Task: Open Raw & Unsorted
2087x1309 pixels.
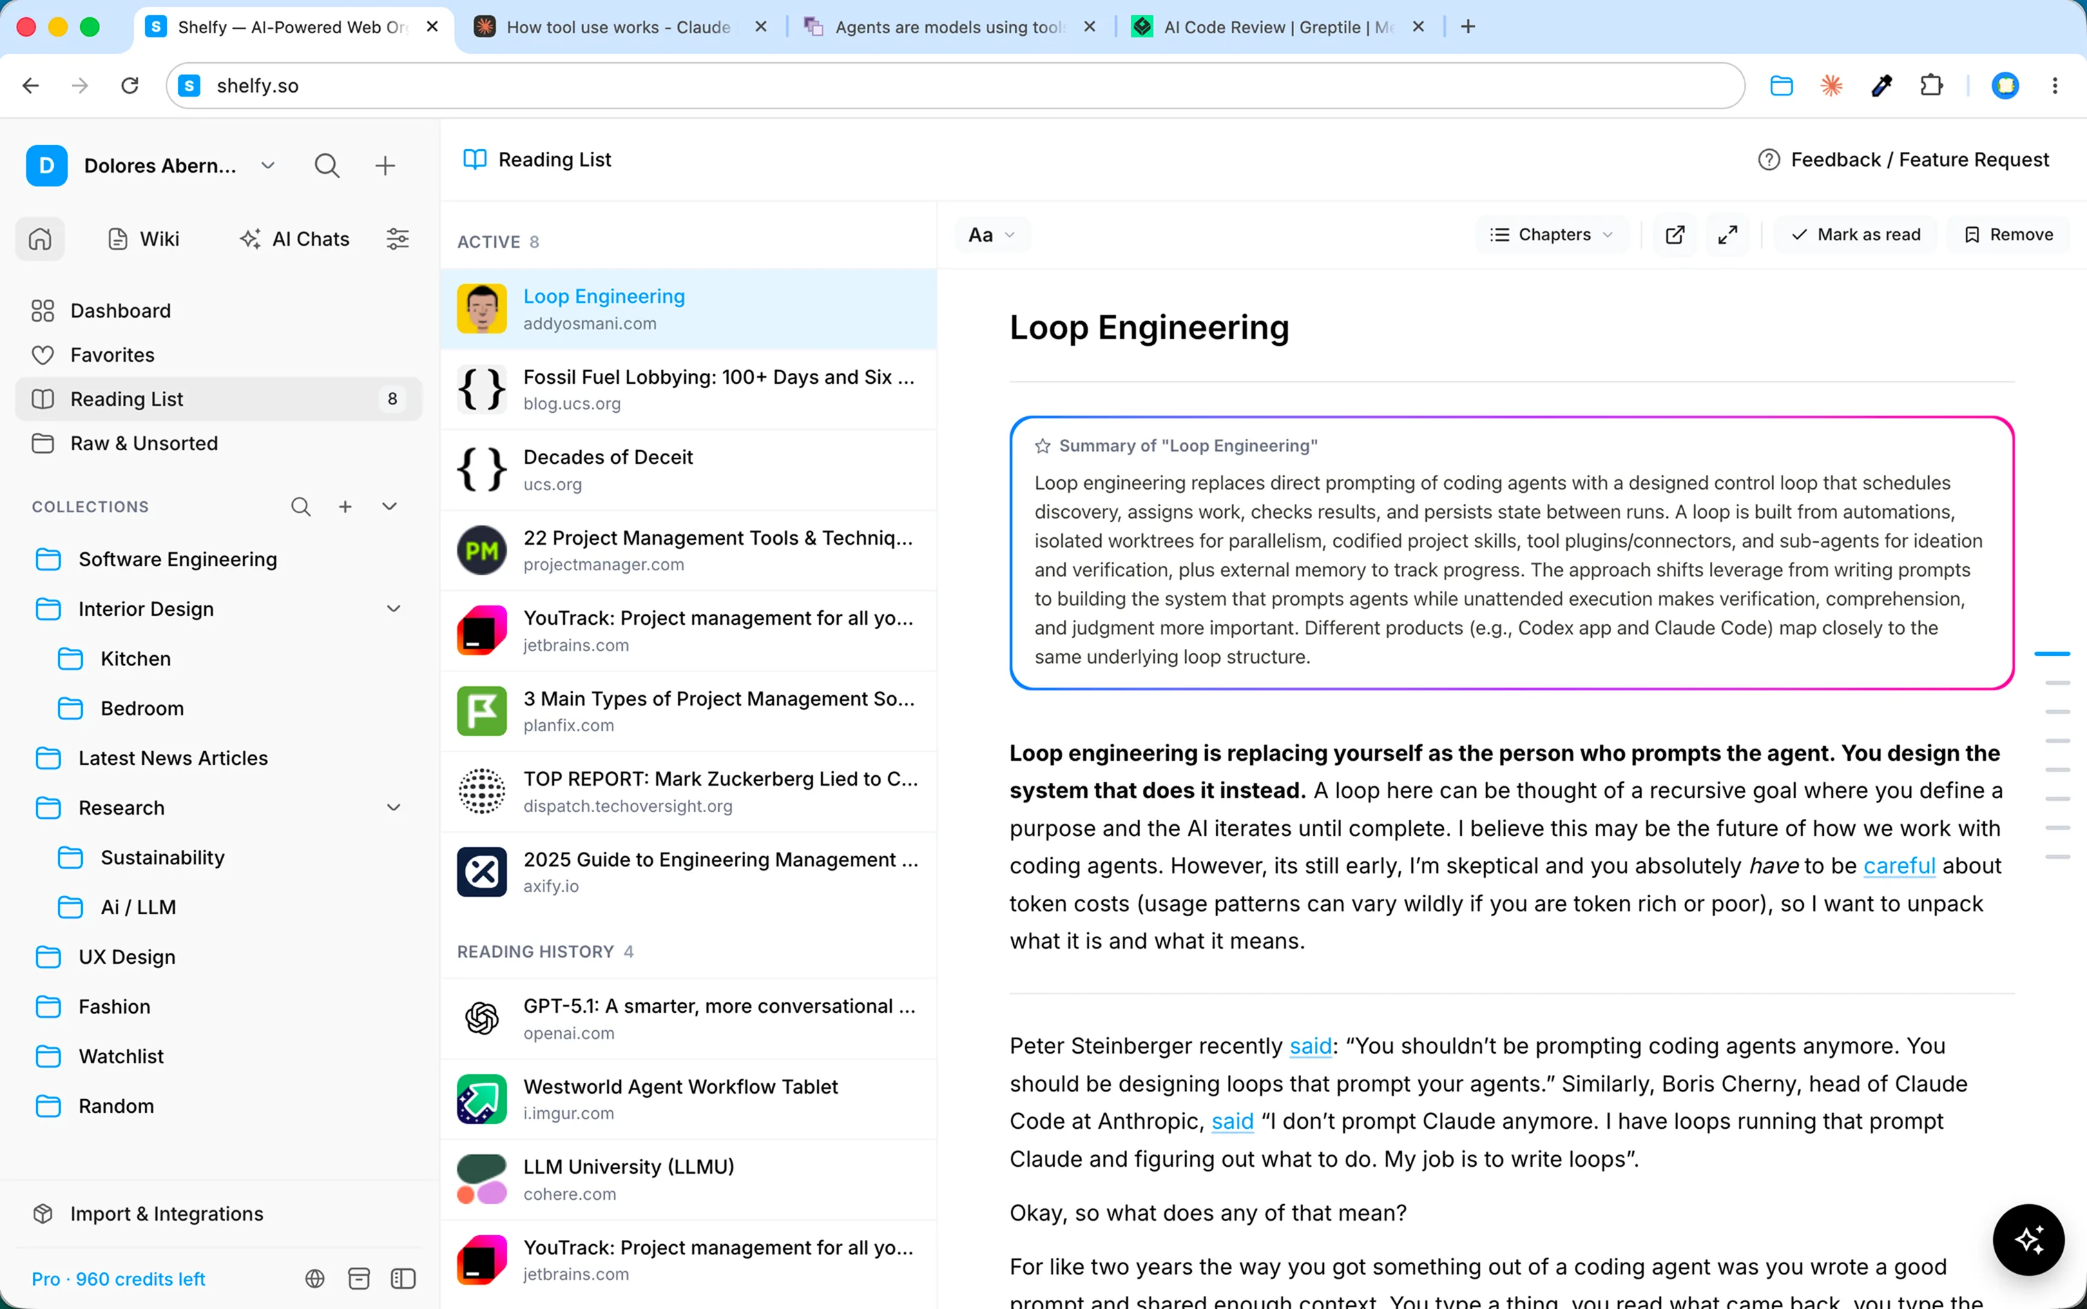Action: [218, 443]
